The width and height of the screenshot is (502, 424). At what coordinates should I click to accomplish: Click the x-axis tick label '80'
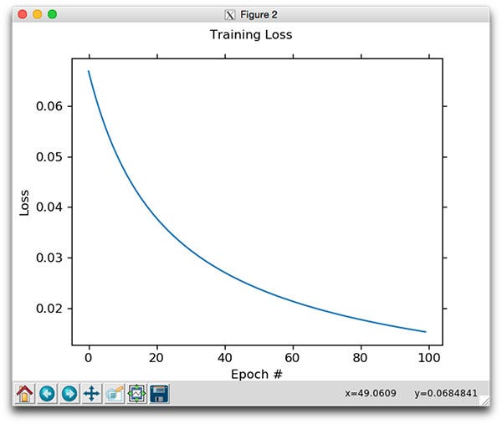360,357
